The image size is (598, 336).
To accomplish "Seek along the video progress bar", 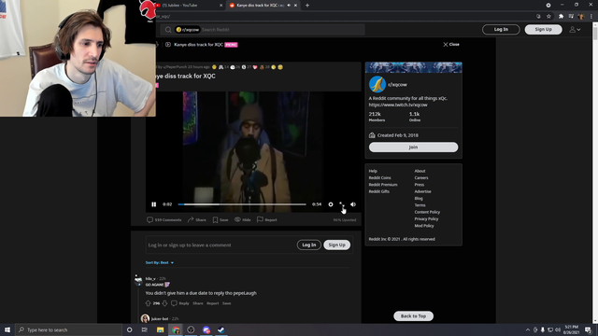I will [242, 204].
